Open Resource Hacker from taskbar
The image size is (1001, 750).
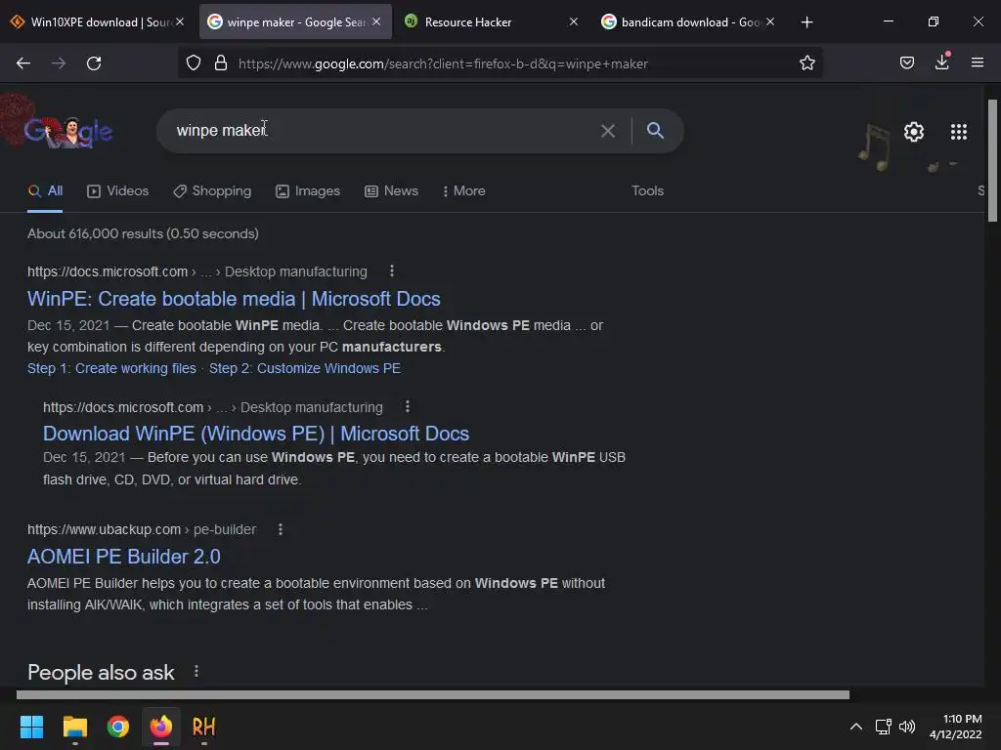pos(203,727)
